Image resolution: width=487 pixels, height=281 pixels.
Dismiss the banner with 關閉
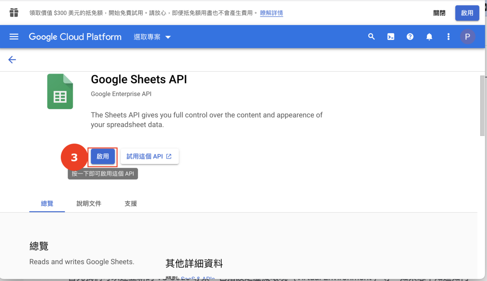pyautogui.click(x=439, y=13)
